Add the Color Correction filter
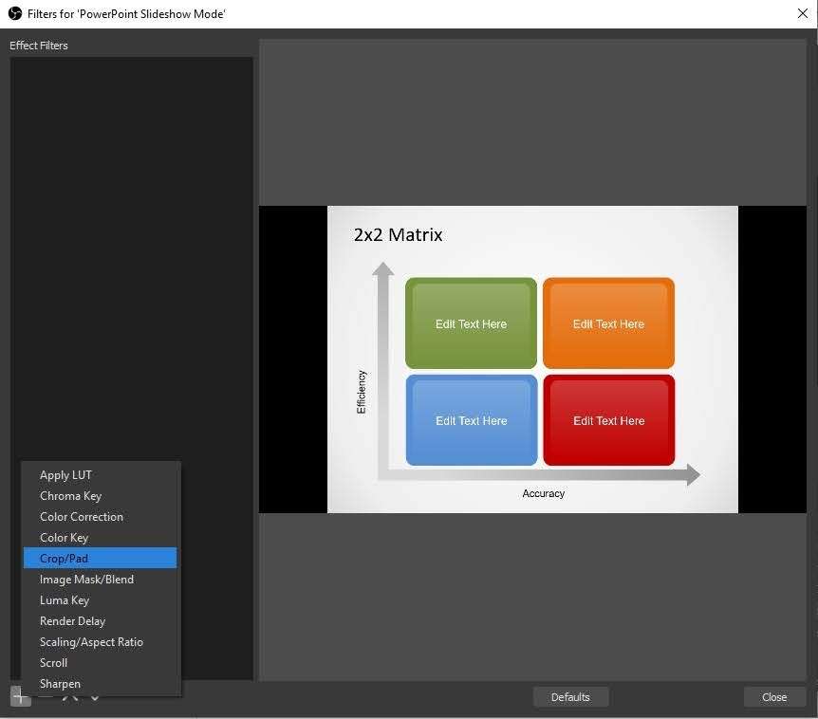Image resolution: width=818 pixels, height=719 pixels. tap(82, 517)
